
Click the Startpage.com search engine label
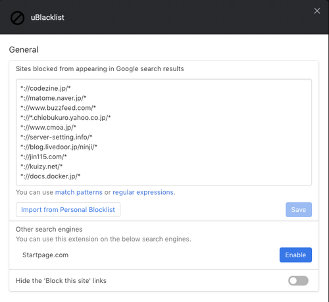[45, 255]
